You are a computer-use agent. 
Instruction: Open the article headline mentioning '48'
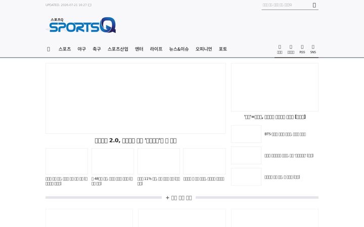(112, 181)
